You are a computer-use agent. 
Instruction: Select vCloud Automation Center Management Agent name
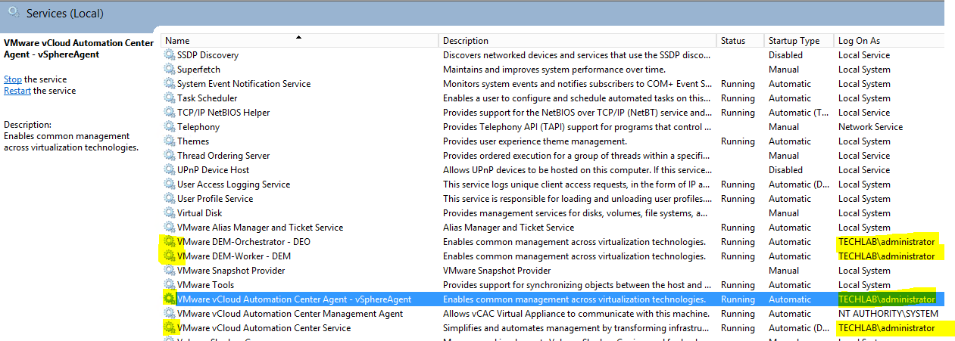pos(290,314)
